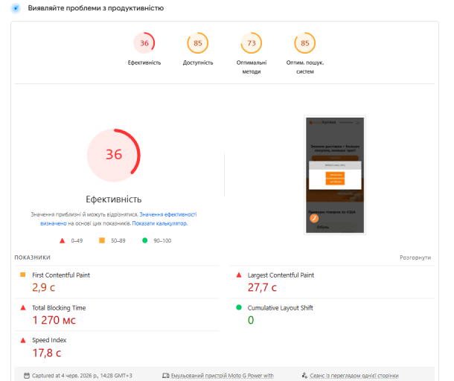The width and height of the screenshot is (454, 381).
Task: Click the Ефективність title under the large gauge
Action: (114, 199)
